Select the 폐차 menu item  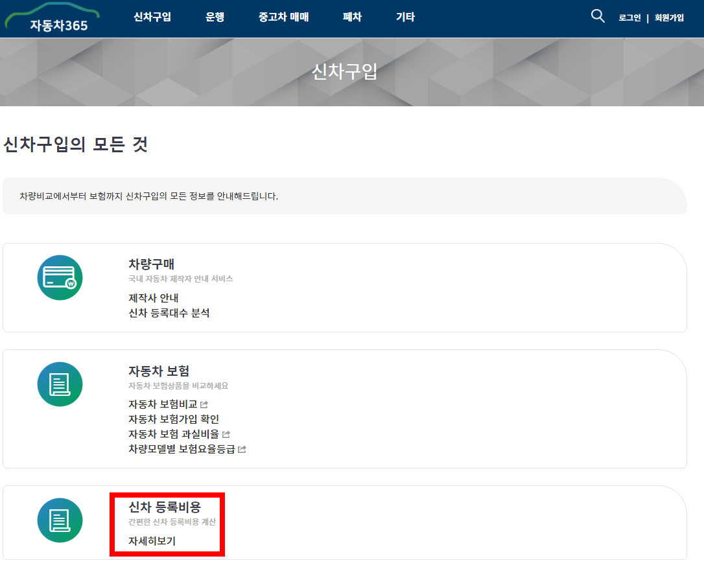352,17
